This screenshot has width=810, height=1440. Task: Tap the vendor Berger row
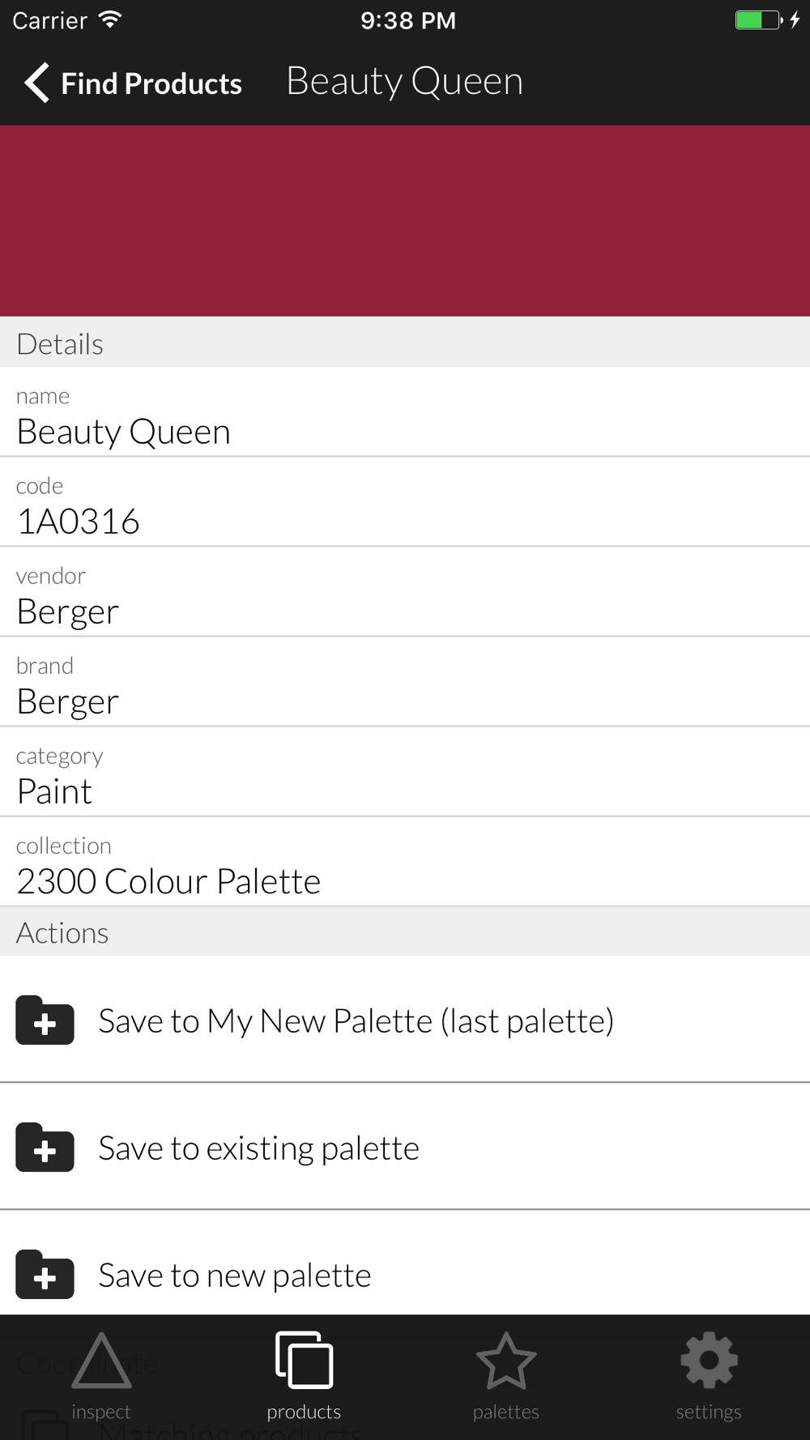click(405, 592)
